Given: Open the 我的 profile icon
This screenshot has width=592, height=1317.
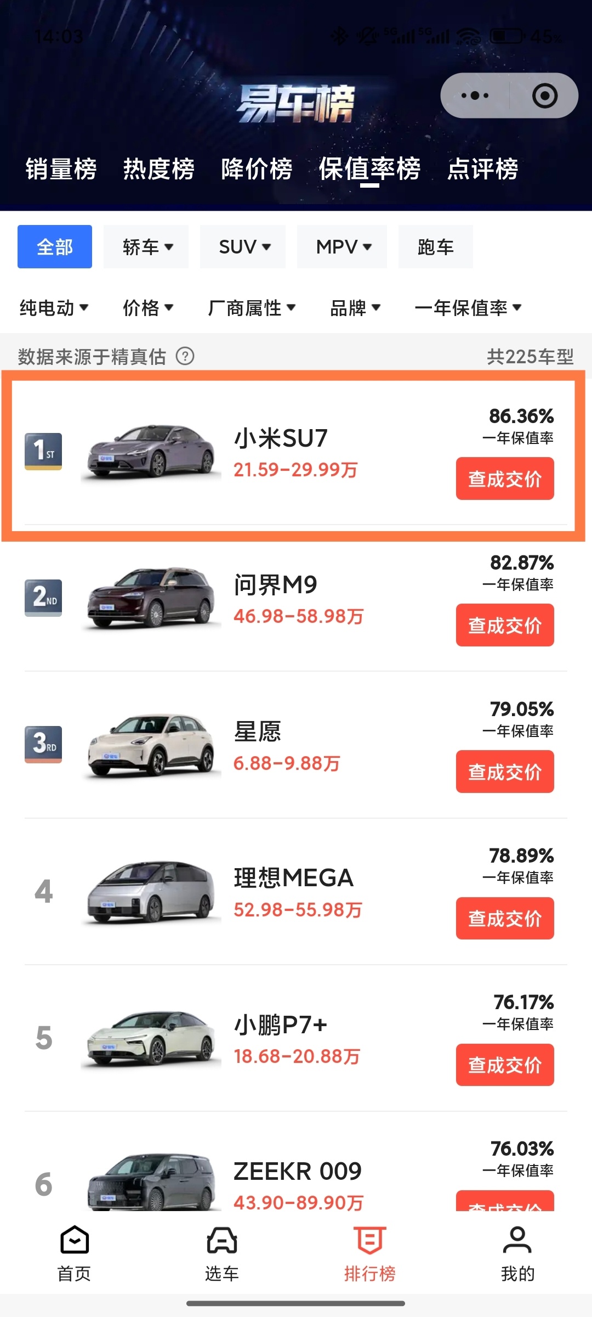Looking at the screenshot, I should pyautogui.click(x=517, y=1241).
